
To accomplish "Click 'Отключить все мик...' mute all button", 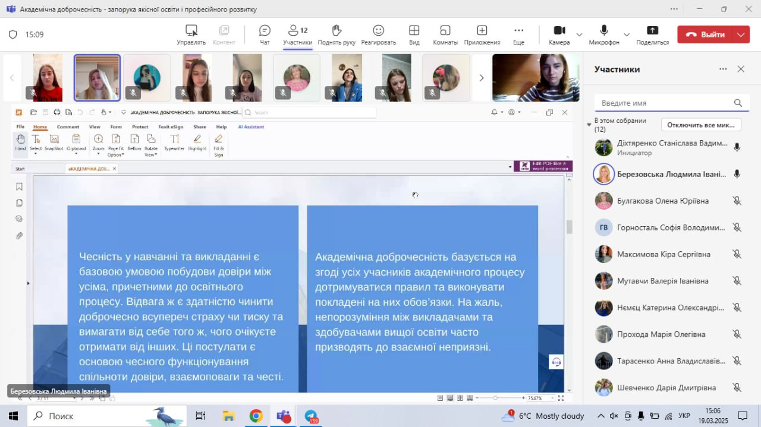I will click(x=702, y=125).
